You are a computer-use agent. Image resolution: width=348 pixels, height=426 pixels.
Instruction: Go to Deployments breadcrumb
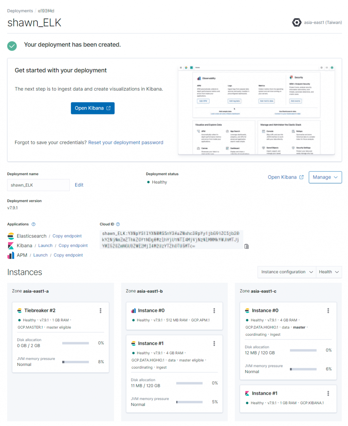coord(20,11)
